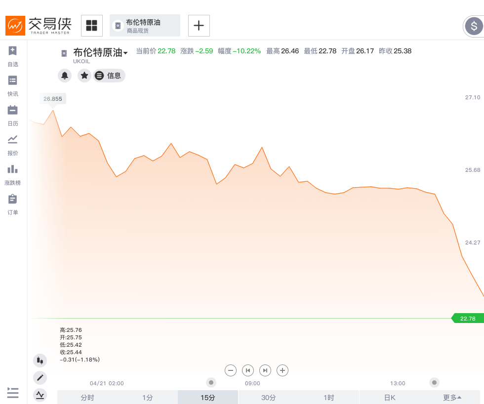Click the left timeline slider handle

point(211,383)
